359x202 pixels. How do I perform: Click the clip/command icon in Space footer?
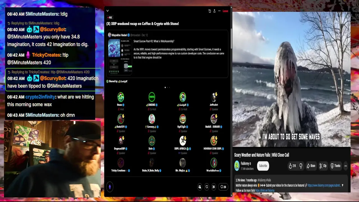click(214, 187)
